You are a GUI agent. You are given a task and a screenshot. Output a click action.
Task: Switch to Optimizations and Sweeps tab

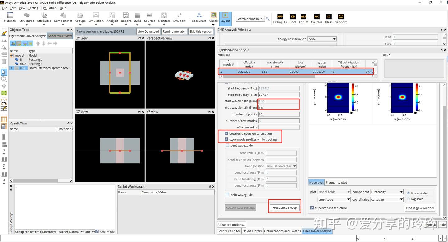[x=282, y=231]
